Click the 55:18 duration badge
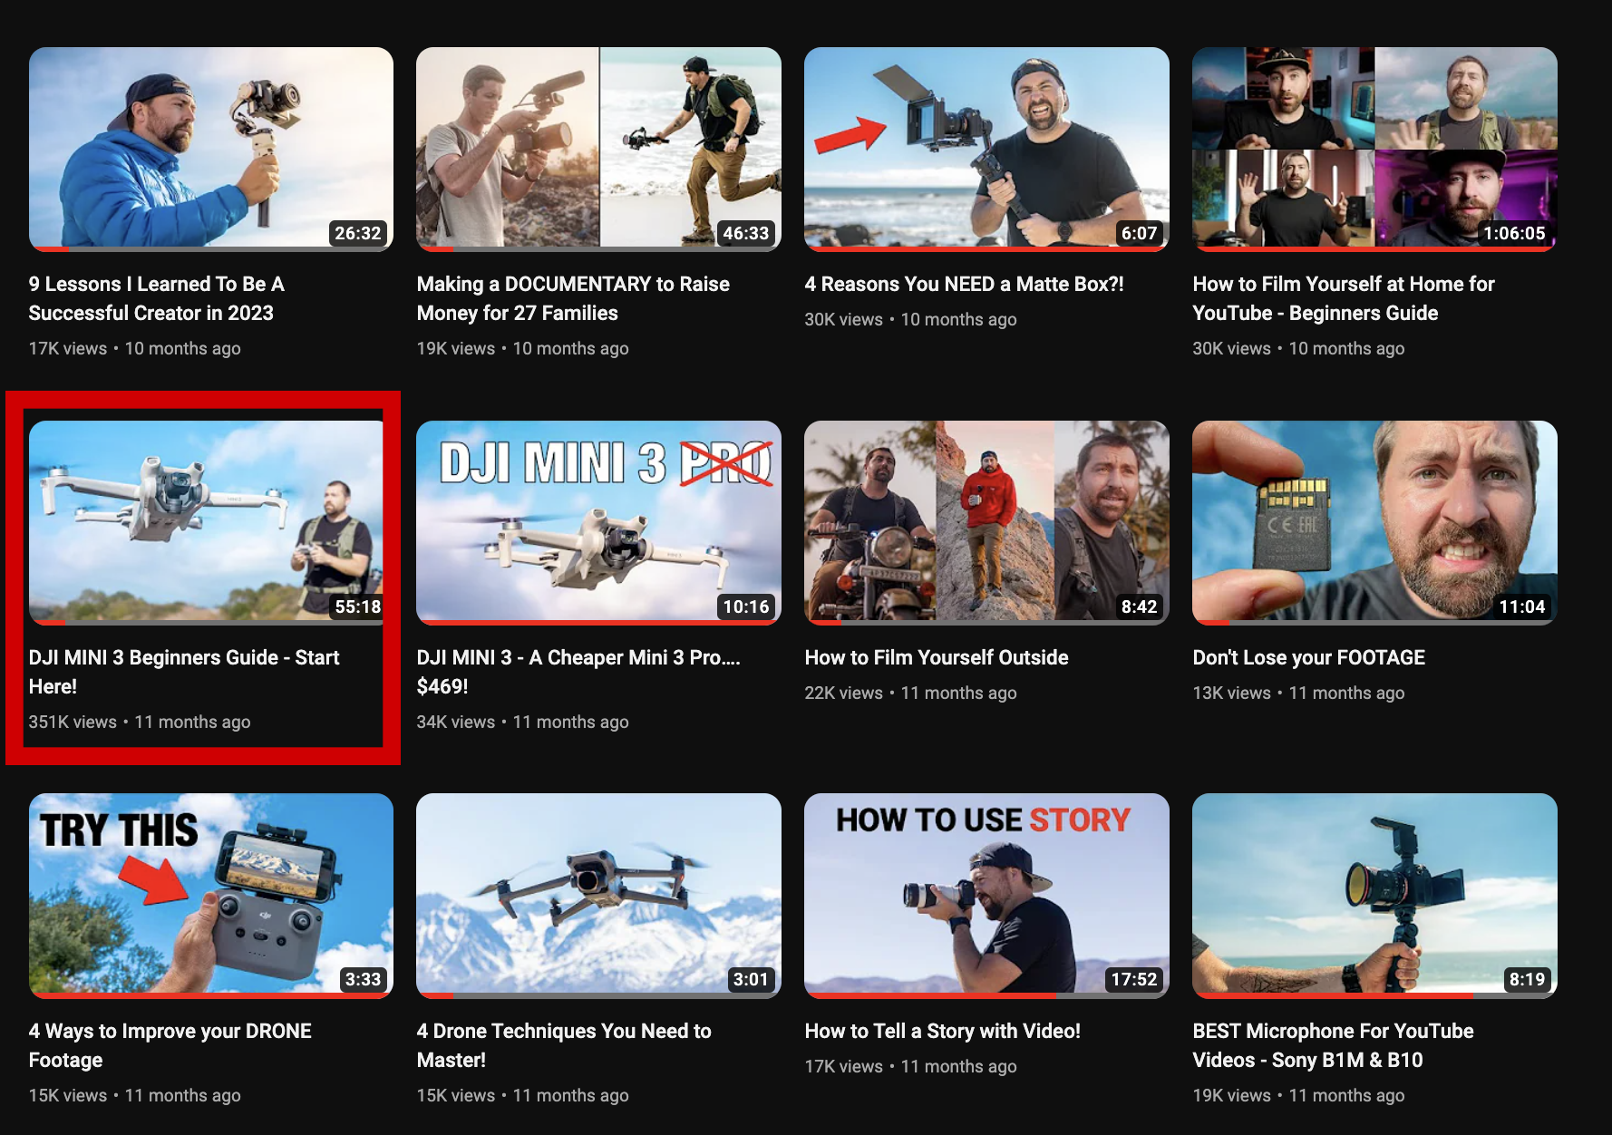 (358, 606)
